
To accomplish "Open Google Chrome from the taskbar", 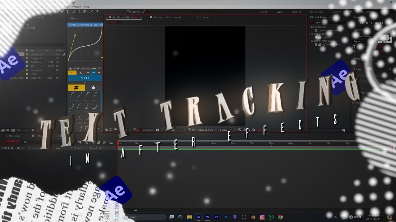I will pos(280,217).
